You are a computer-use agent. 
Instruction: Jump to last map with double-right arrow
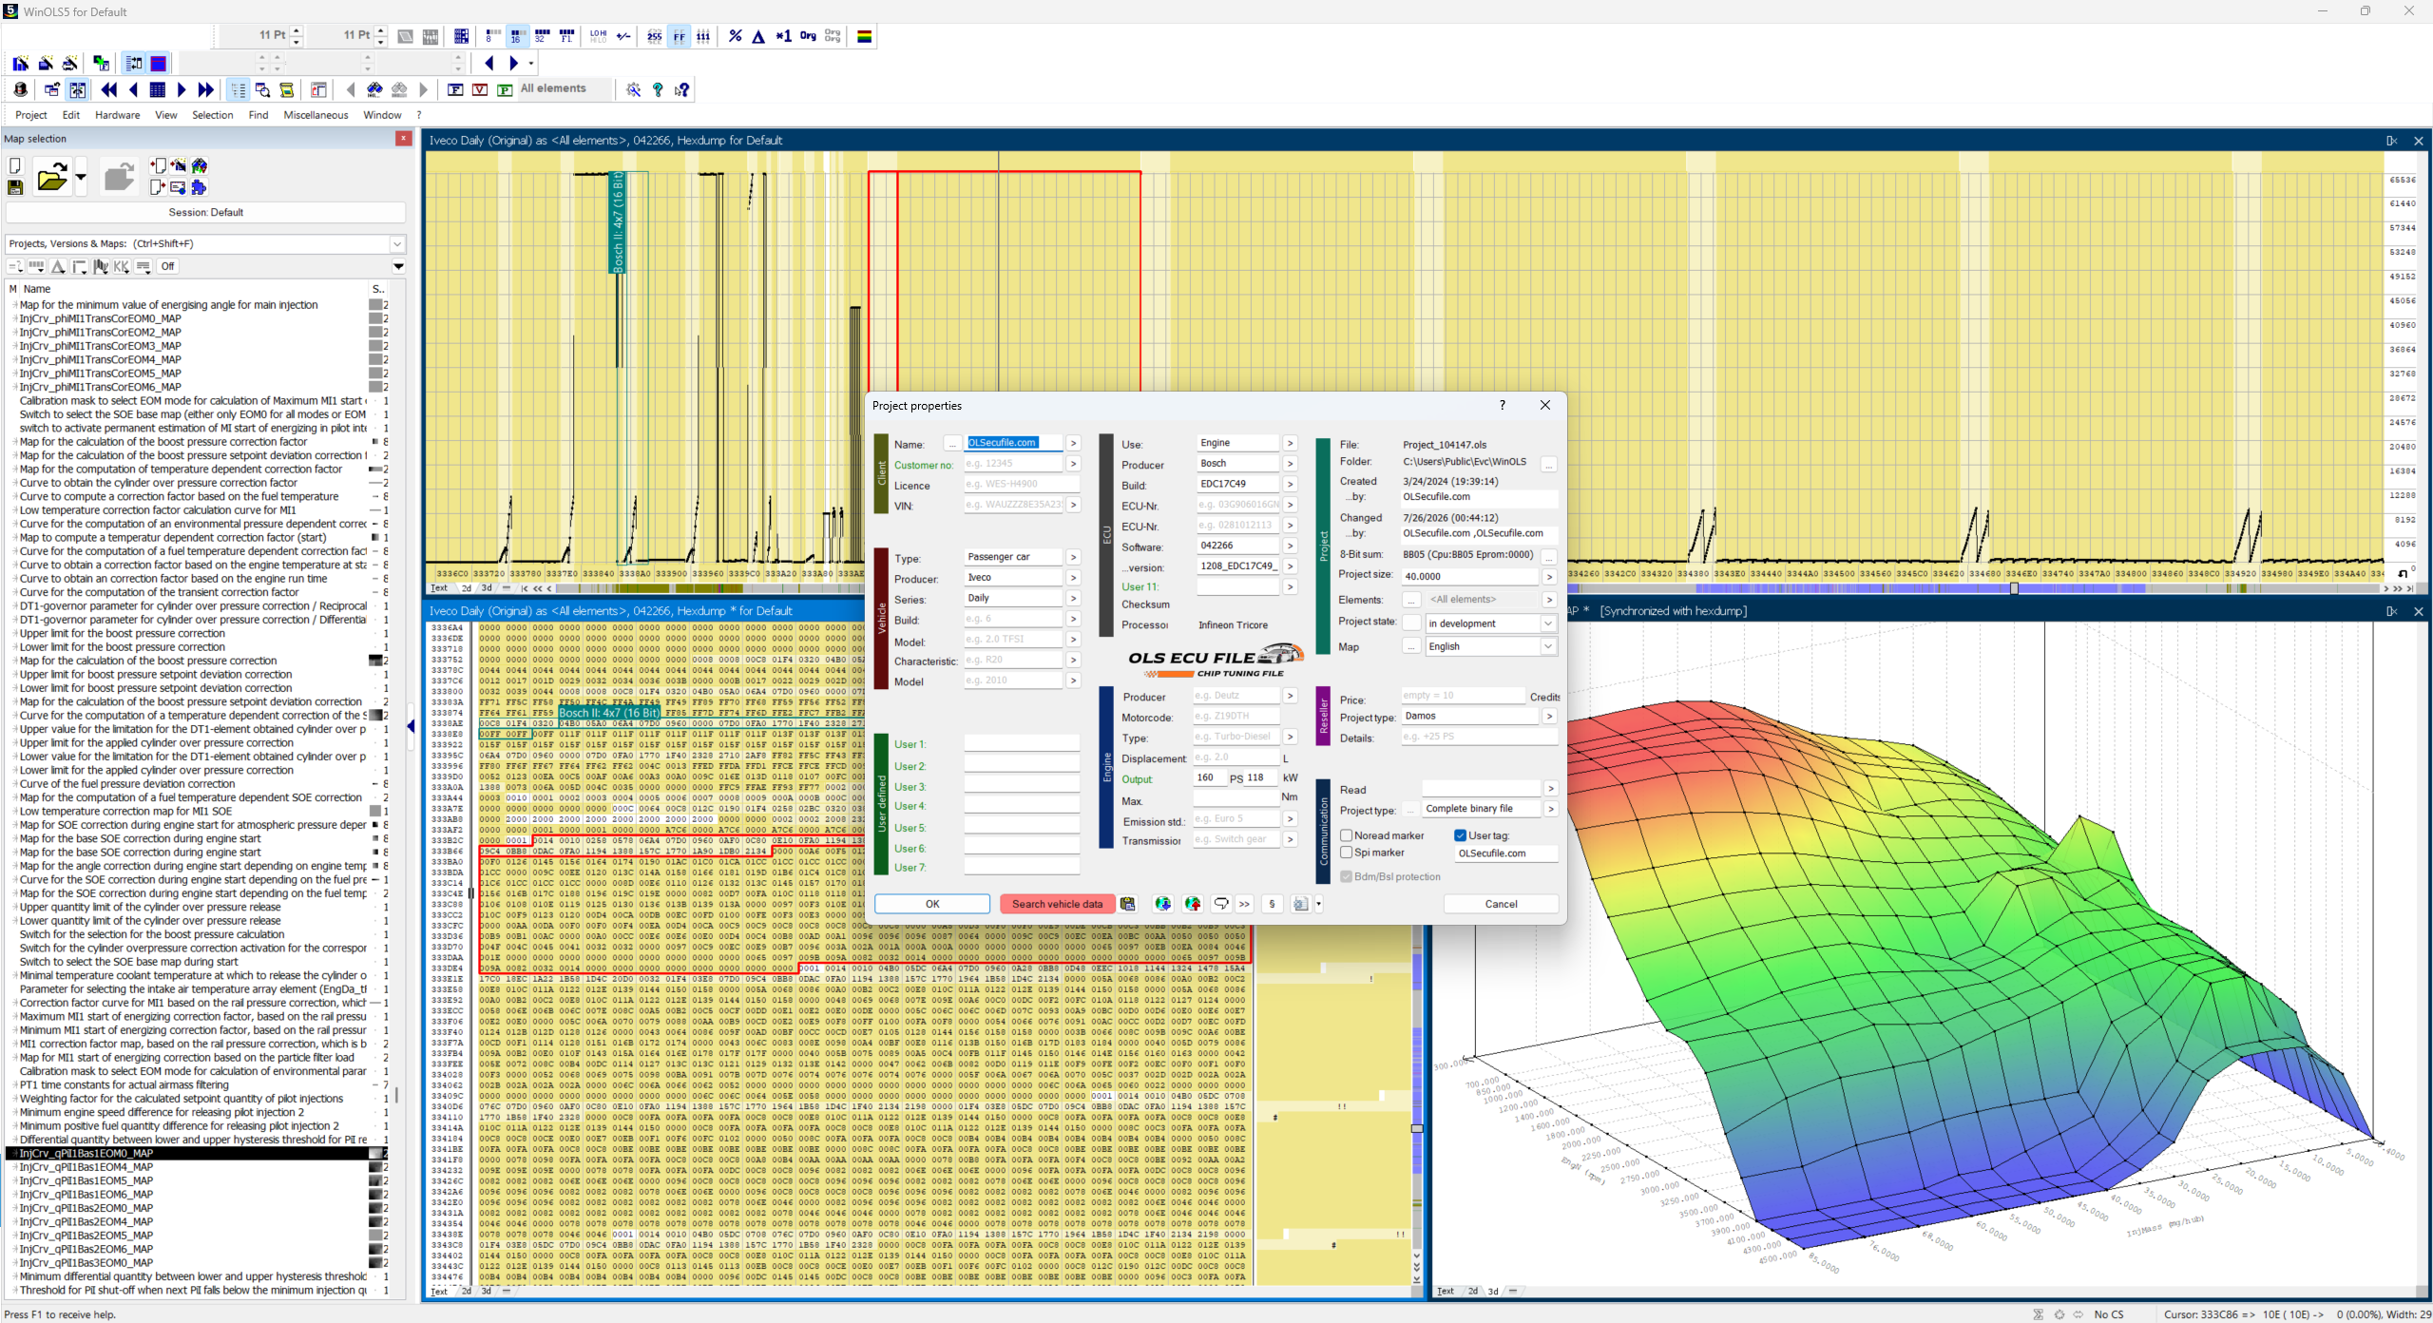(x=205, y=89)
